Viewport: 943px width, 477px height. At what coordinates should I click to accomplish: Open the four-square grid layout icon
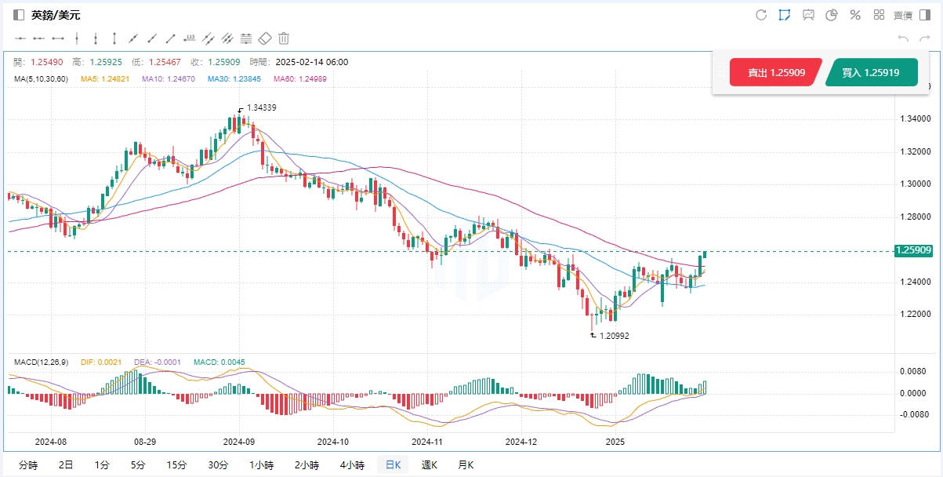click(x=879, y=15)
